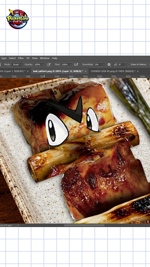The image size is (150, 267).
Task: Click the Smoothing 0% value field
Action: [98, 65]
